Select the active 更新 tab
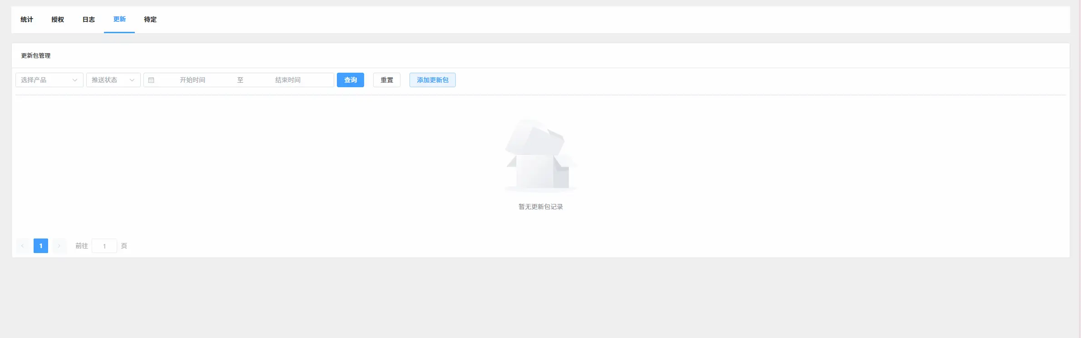Viewport: 1081px width, 338px height. 119,20
